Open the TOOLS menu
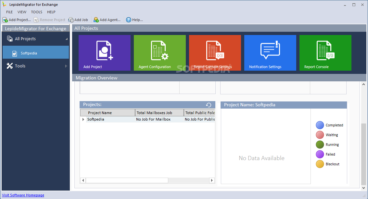This screenshot has height=199, width=368. point(37,12)
